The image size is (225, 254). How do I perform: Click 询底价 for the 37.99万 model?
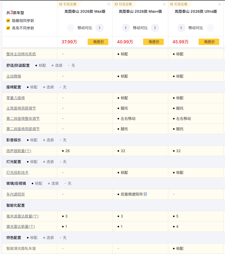pyautogui.click(x=98, y=42)
